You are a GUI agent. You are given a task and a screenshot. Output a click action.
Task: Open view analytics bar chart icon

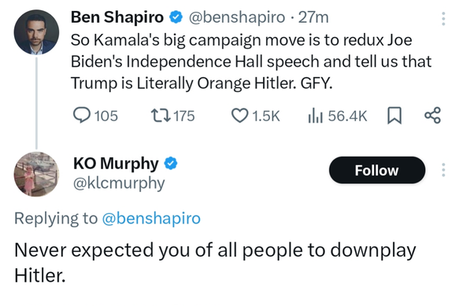315,116
